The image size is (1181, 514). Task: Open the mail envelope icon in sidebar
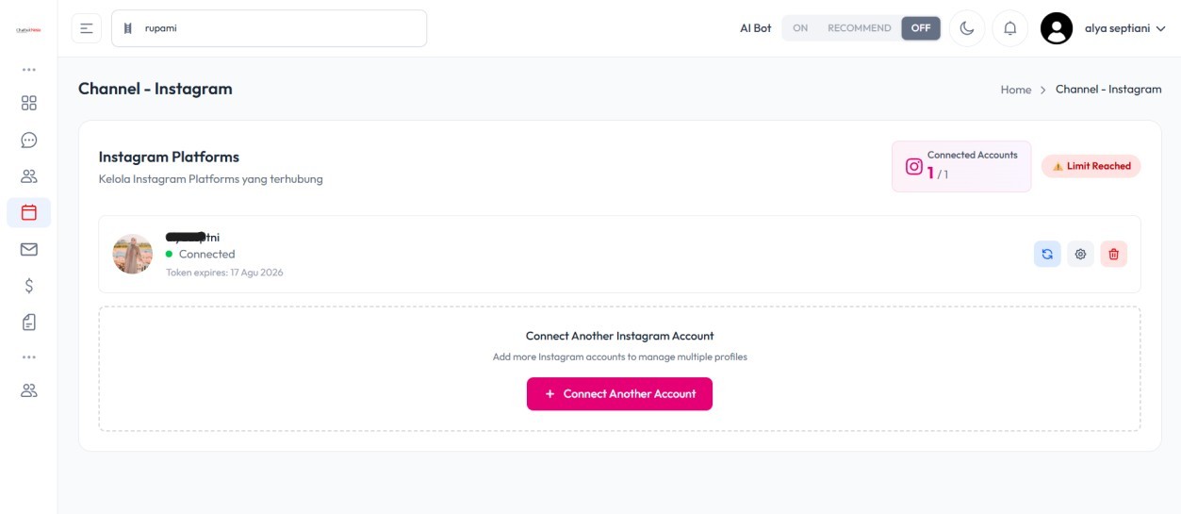[28, 250]
